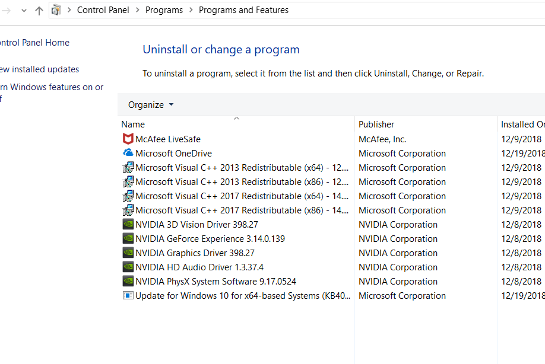The width and height of the screenshot is (545, 364).
Task: Click the NVIDIA HD Audio Driver icon
Action: 128,267
